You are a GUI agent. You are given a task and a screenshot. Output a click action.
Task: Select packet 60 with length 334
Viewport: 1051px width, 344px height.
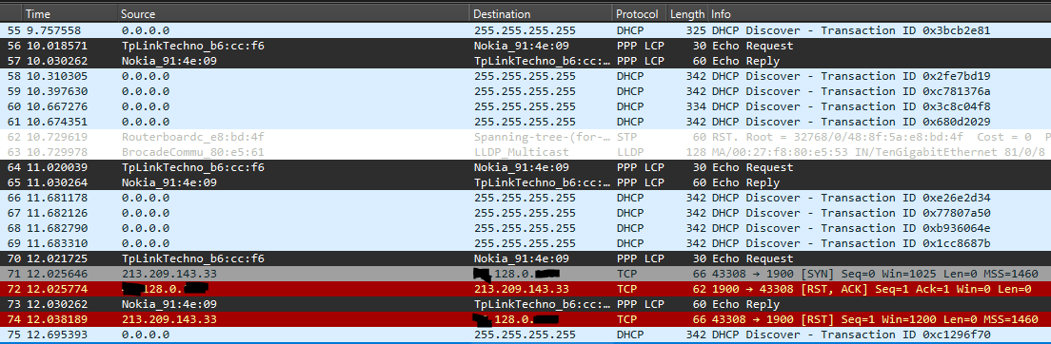[x=525, y=106]
